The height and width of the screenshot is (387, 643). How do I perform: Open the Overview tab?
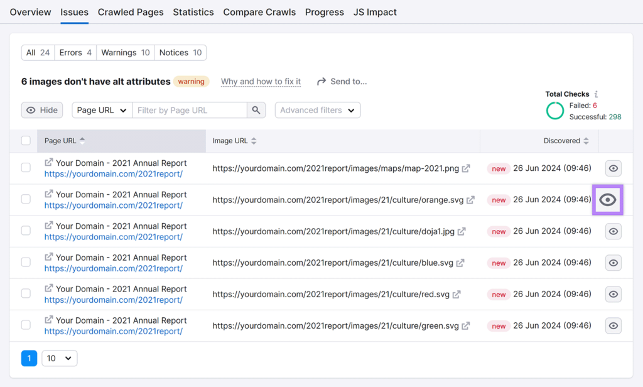point(30,13)
